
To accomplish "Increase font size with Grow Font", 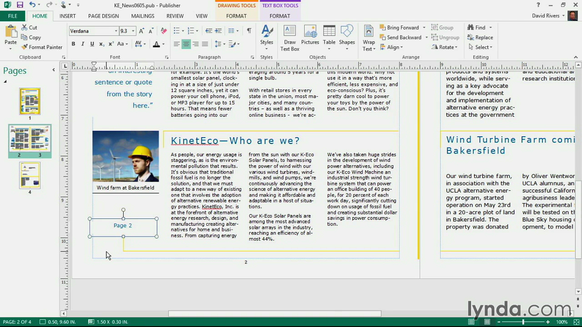I will coord(141,31).
